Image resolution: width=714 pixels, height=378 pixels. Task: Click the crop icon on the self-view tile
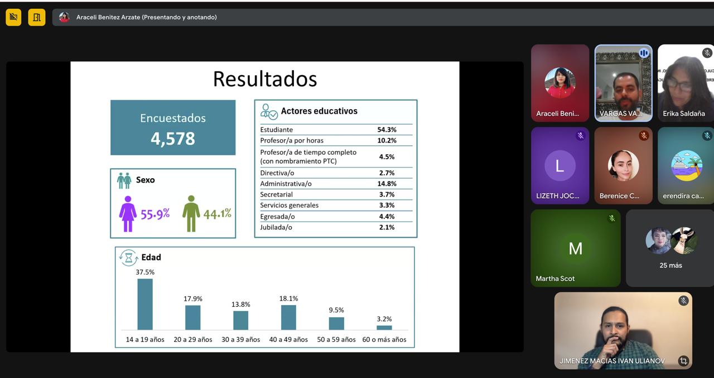[x=683, y=361]
